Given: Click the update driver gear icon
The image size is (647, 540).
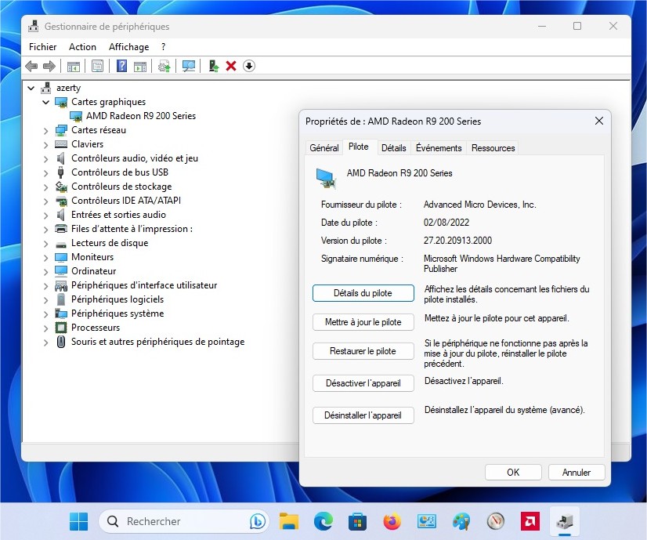Looking at the screenshot, I should (x=164, y=66).
